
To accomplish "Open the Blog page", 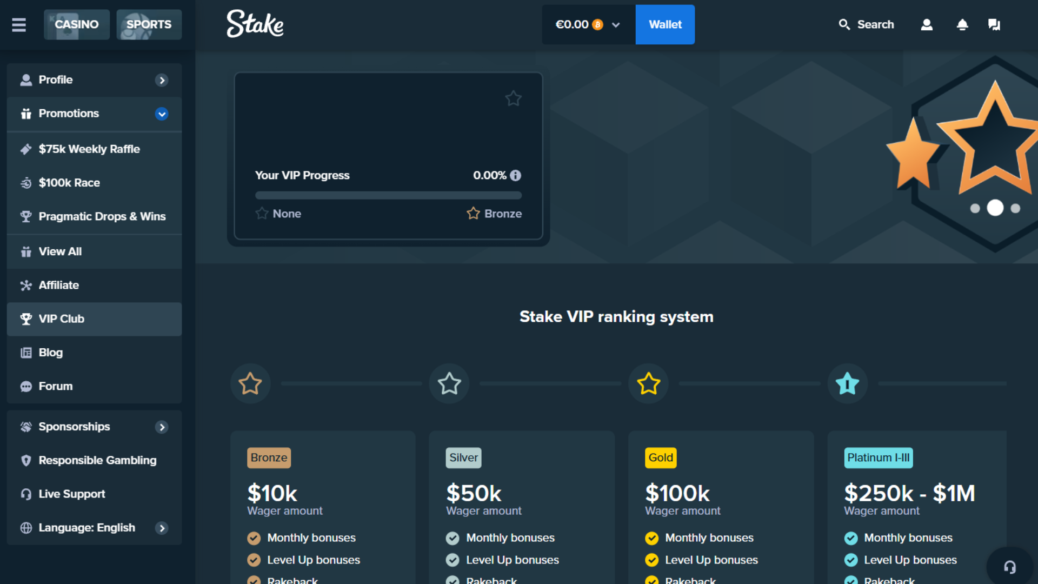I will [x=94, y=353].
